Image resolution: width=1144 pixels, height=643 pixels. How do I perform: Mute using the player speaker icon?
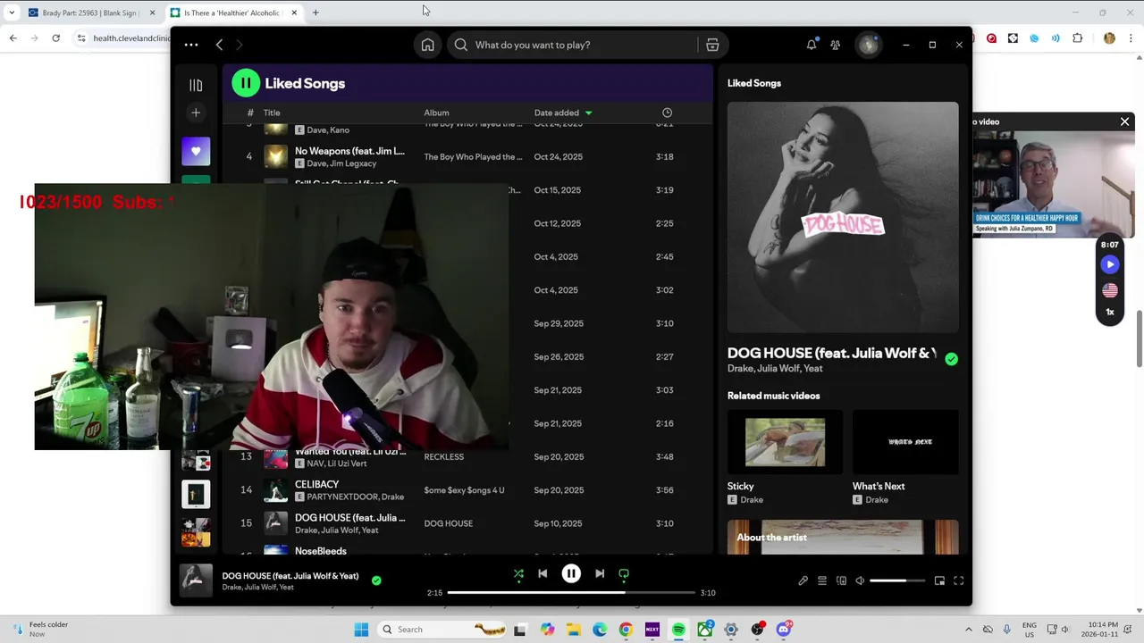pos(860,580)
